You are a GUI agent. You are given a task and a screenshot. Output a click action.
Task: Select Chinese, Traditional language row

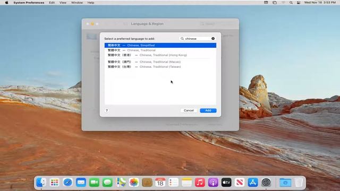pos(160,50)
